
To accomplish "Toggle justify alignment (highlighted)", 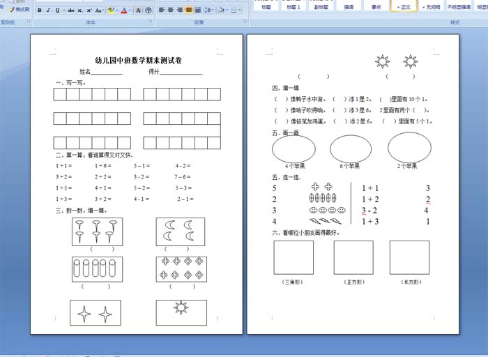I will click(189, 10).
